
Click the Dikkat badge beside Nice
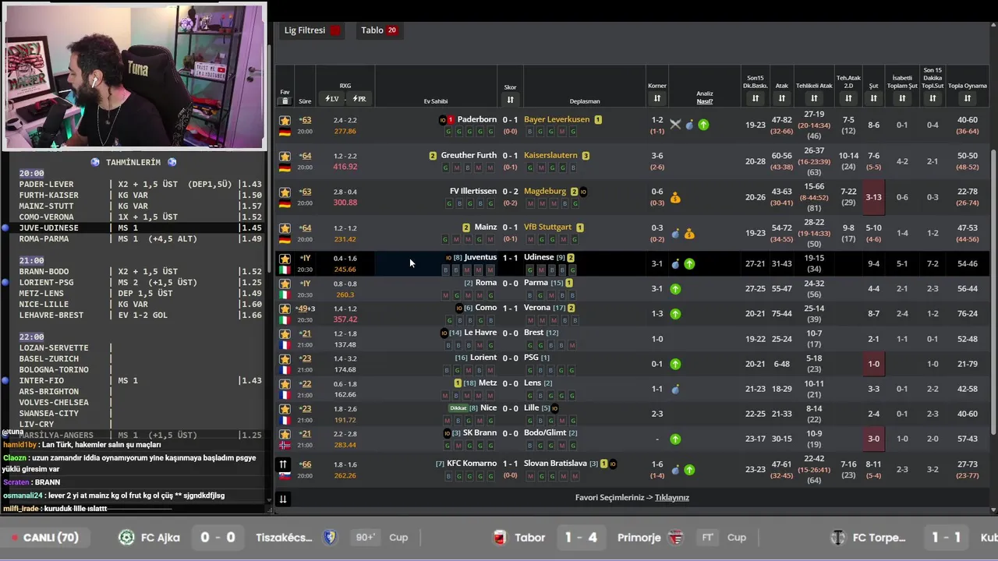458,408
